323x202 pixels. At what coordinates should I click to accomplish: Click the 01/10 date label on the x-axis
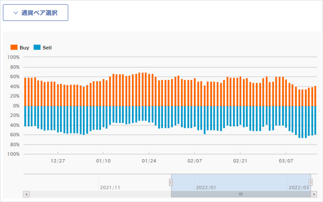tap(103, 161)
